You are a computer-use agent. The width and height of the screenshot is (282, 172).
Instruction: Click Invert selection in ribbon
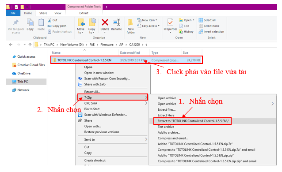pos(211,32)
